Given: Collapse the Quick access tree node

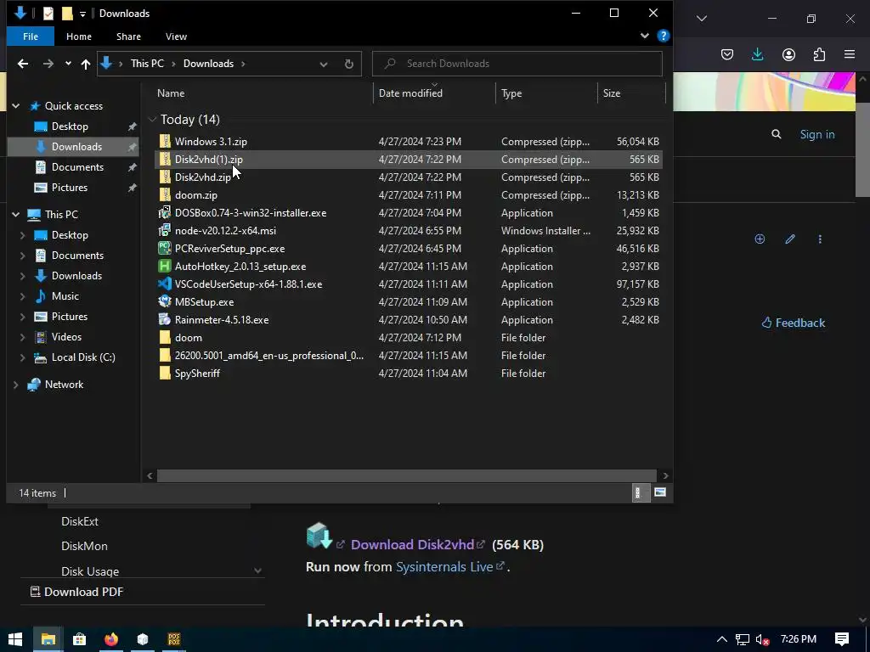Looking at the screenshot, I should [15, 106].
